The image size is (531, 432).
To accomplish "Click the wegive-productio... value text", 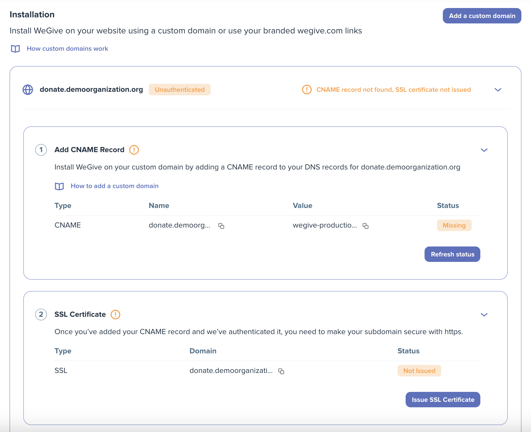I will (324, 225).
